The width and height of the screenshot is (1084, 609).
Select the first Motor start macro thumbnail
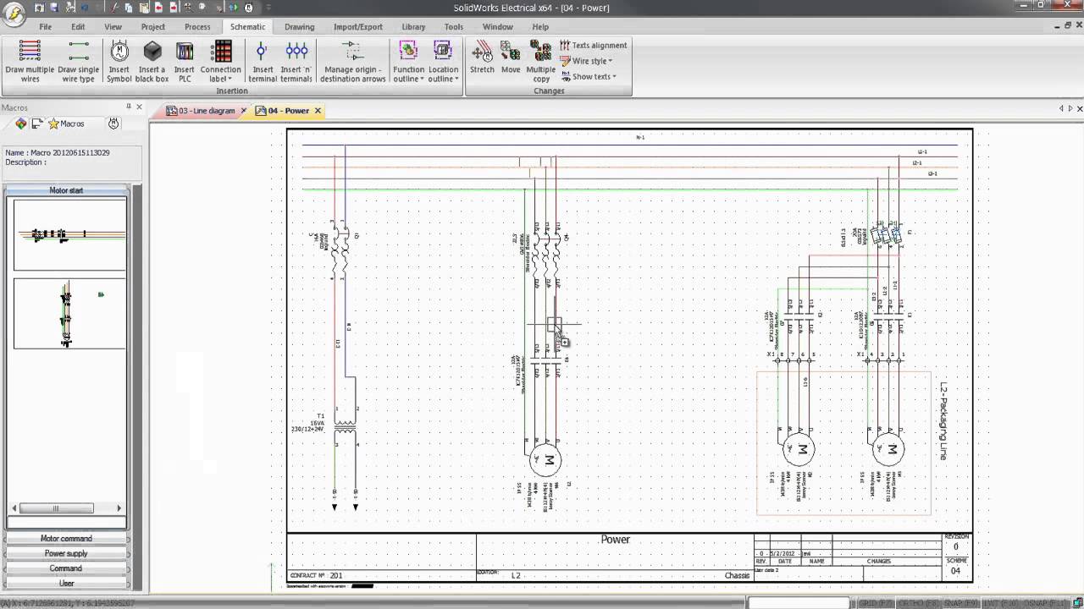(x=69, y=234)
